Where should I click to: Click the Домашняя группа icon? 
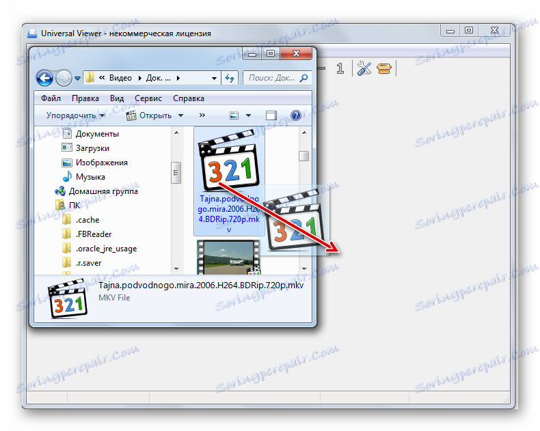pos(60,191)
